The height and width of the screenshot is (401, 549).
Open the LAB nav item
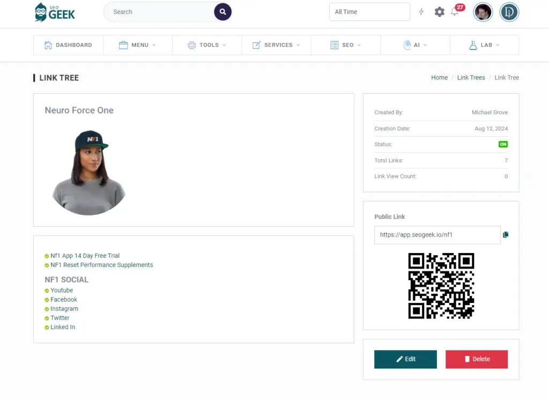484,45
